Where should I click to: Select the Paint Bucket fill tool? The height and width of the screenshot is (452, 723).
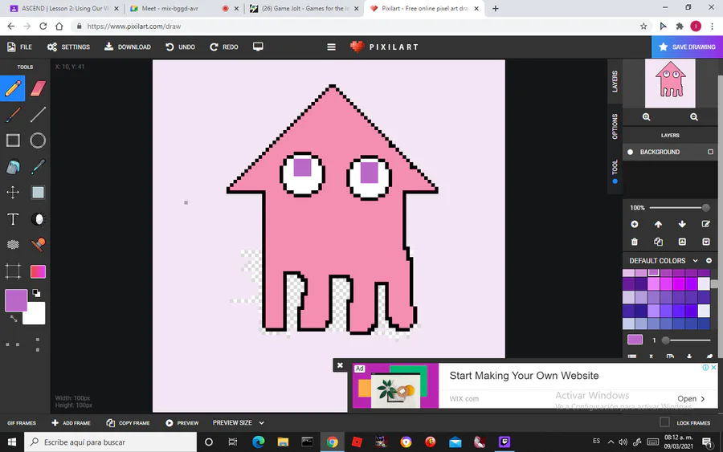[13, 167]
